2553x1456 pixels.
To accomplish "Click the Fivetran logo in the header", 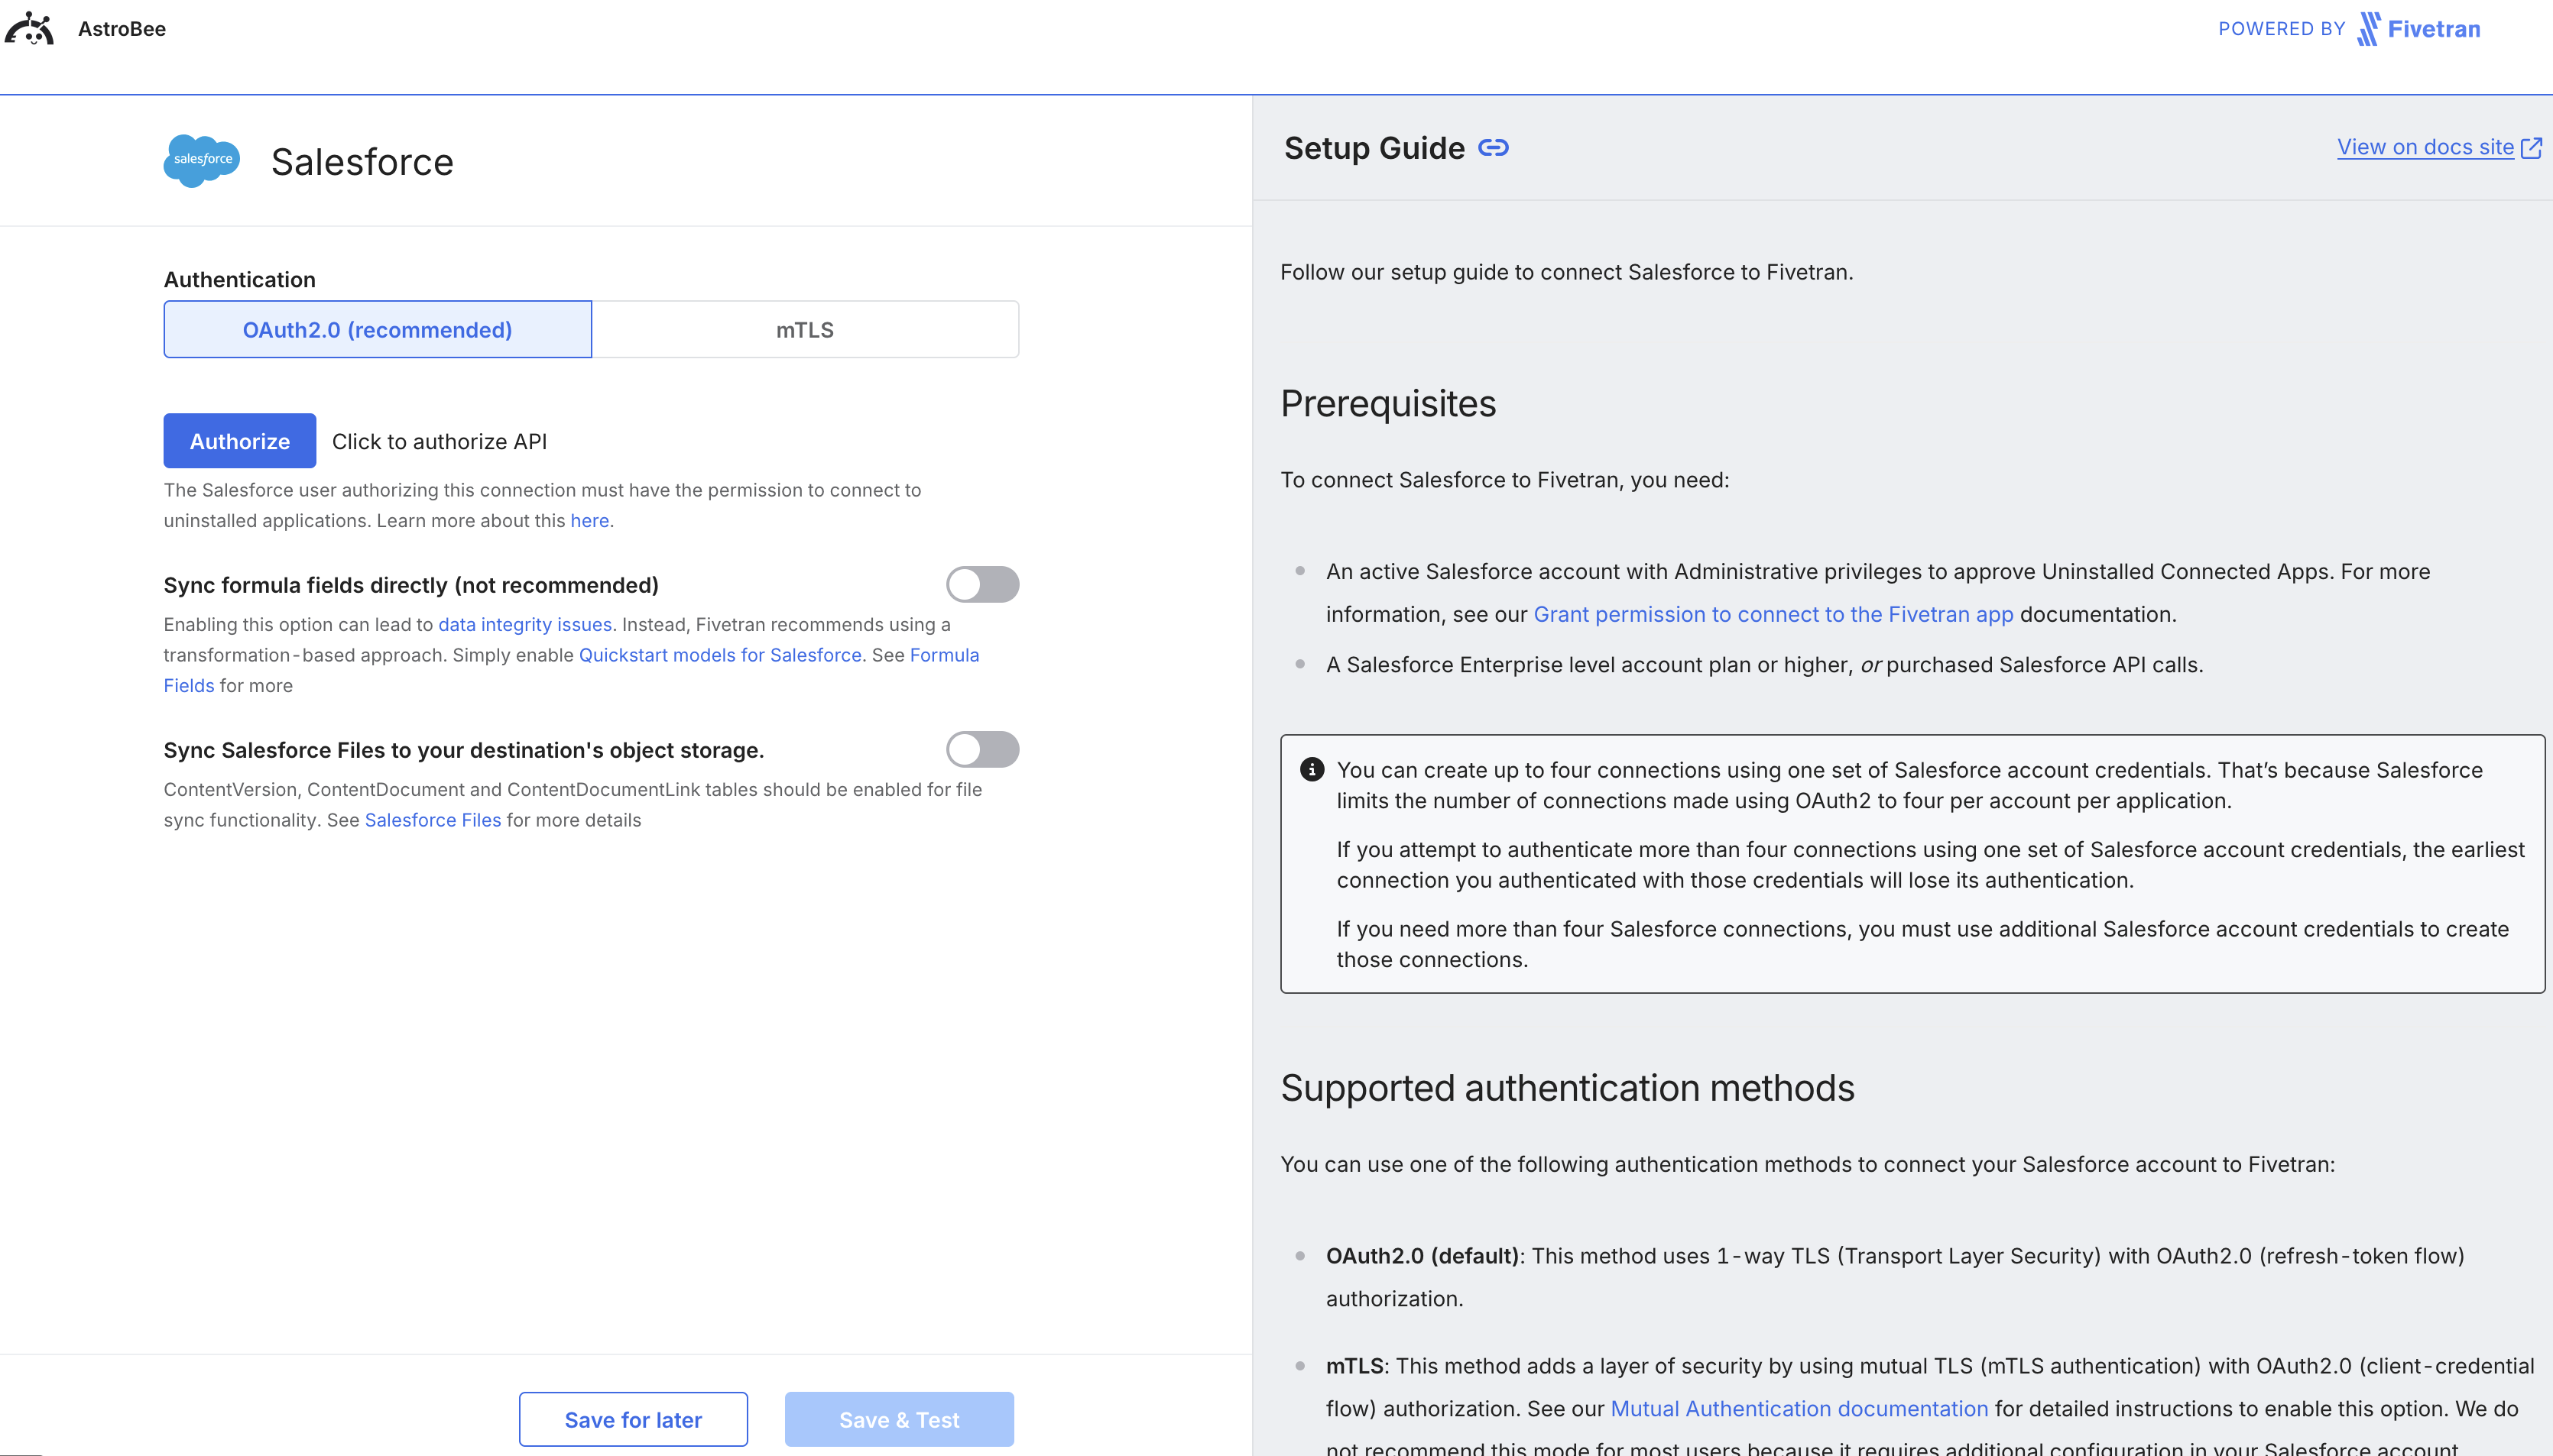I will pos(2419,28).
